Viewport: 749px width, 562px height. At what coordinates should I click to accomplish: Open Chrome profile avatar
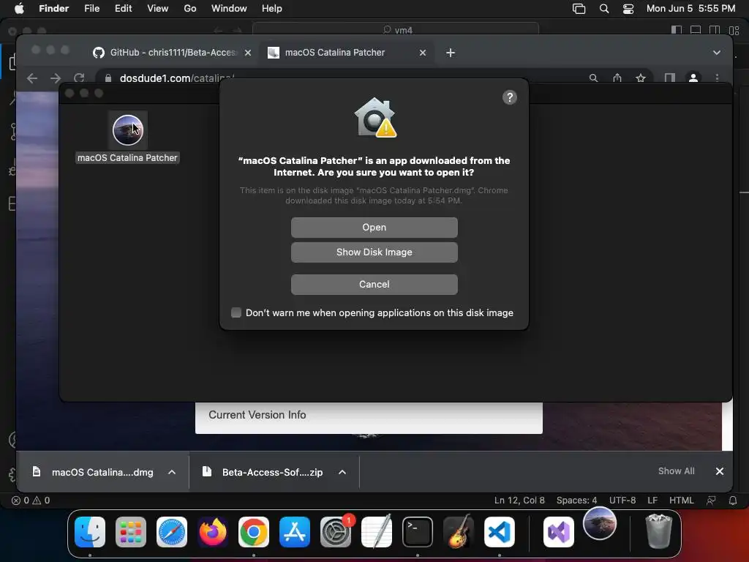693,78
